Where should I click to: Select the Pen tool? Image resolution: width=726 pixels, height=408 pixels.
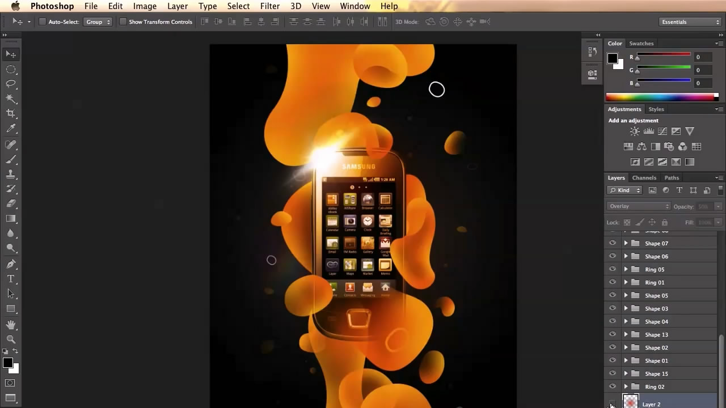coord(11,264)
